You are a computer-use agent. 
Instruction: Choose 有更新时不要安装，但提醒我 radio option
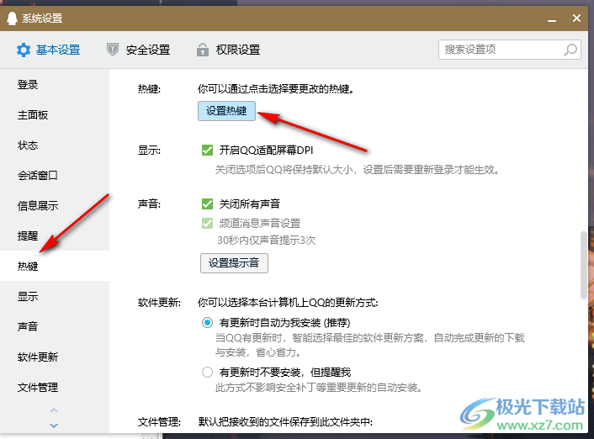click(207, 373)
